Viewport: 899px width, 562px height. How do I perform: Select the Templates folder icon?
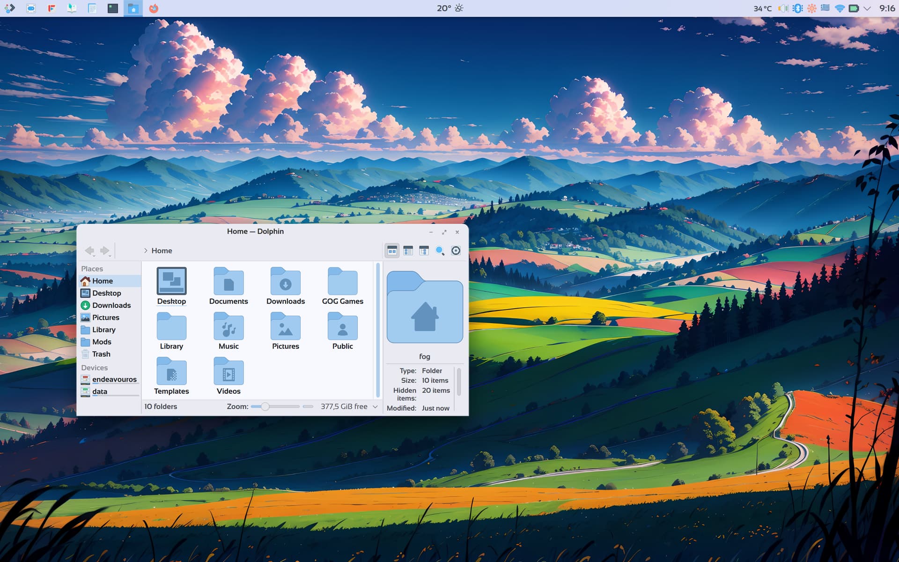tap(171, 372)
